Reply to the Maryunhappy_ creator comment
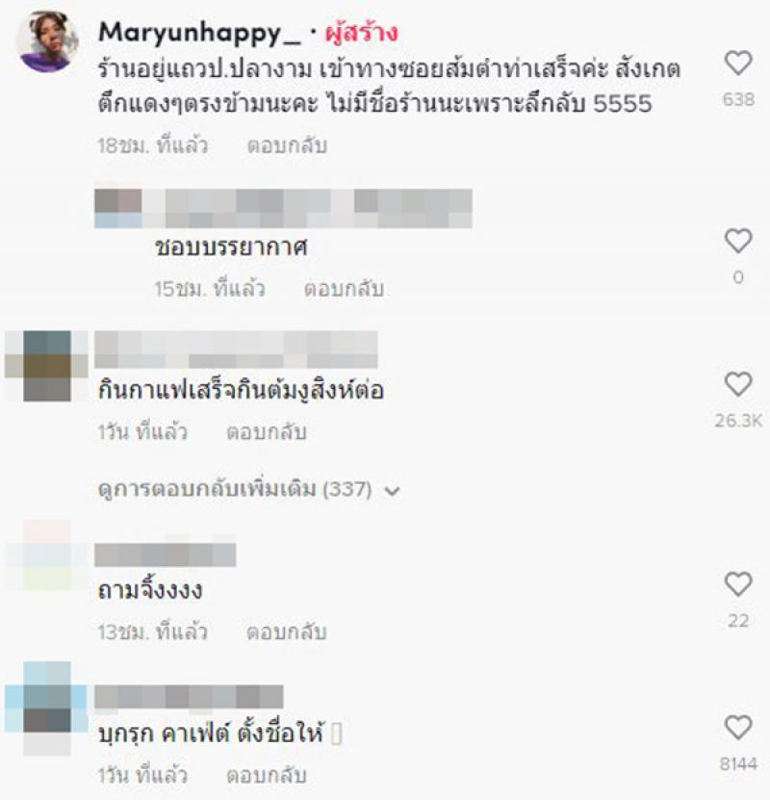Image resolution: width=770 pixels, height=800 pixels. (287, 146)
